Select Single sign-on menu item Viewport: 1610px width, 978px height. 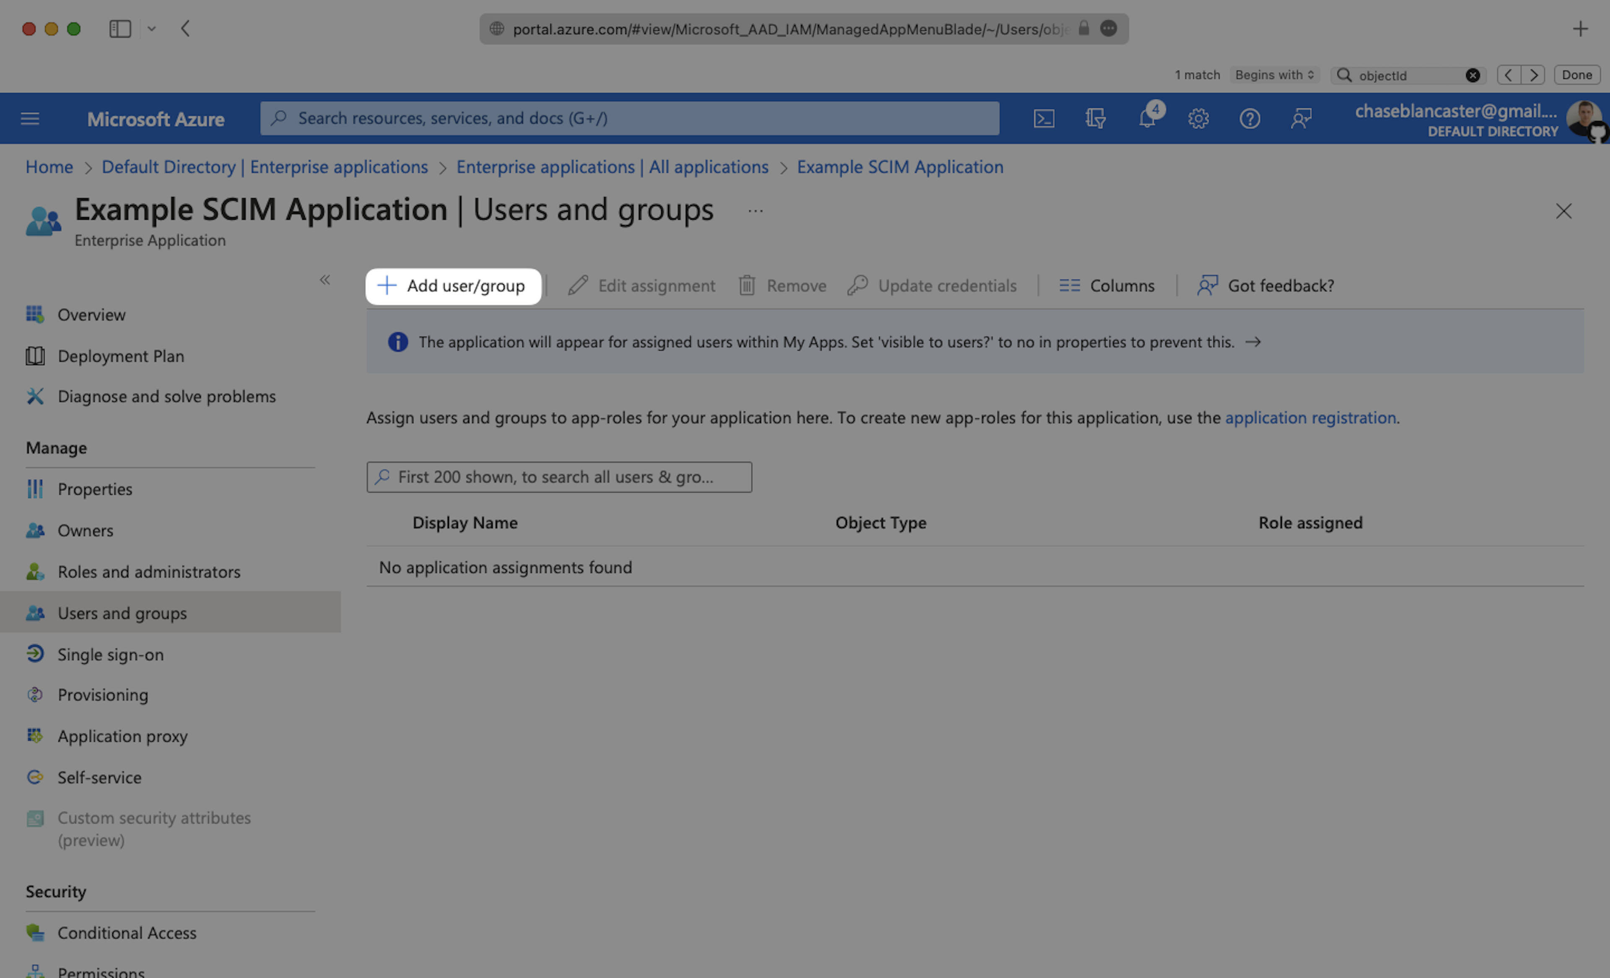point(110,654)
